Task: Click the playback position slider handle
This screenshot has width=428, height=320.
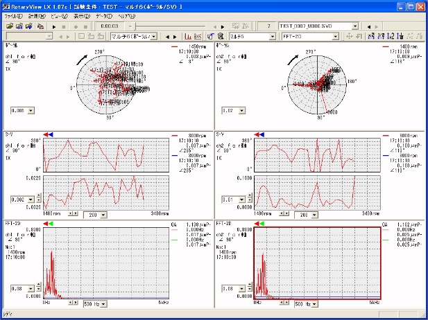Action: coord(136,26)
